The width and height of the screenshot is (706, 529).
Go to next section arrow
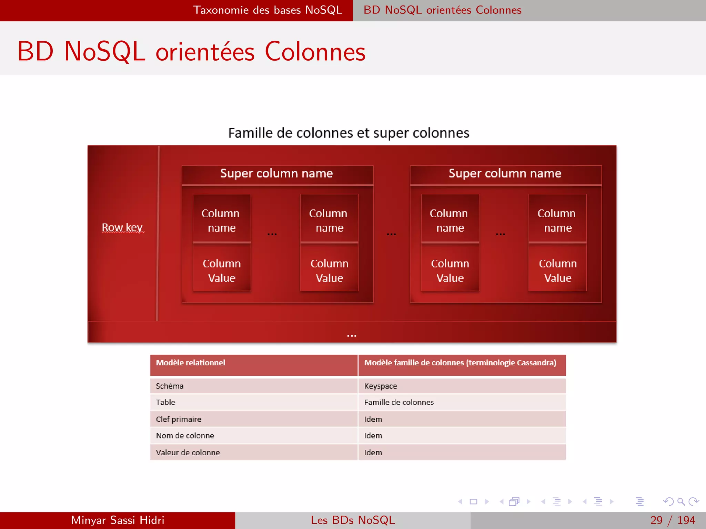[x=612, y=502]
